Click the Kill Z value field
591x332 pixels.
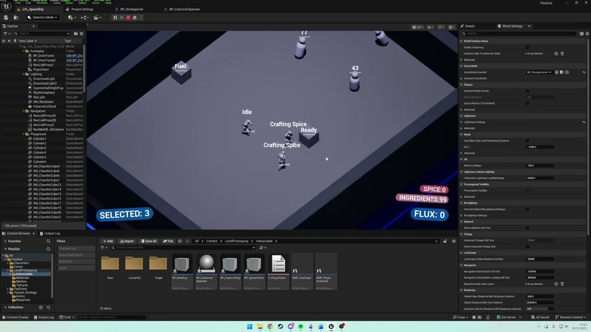(x=539, y=147)
